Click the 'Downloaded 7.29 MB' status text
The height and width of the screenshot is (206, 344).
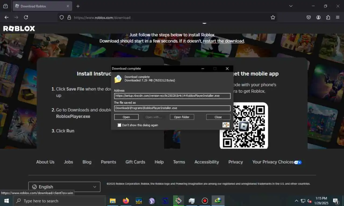[x=150, y=80]
